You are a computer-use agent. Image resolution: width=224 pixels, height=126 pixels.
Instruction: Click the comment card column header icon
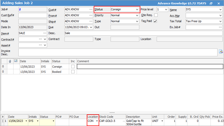[16, 61]
